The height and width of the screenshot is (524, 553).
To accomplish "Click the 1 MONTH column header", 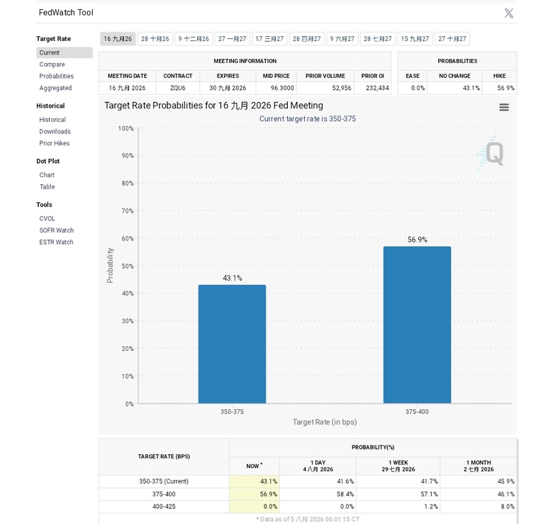I will click(x=479, y=466).
